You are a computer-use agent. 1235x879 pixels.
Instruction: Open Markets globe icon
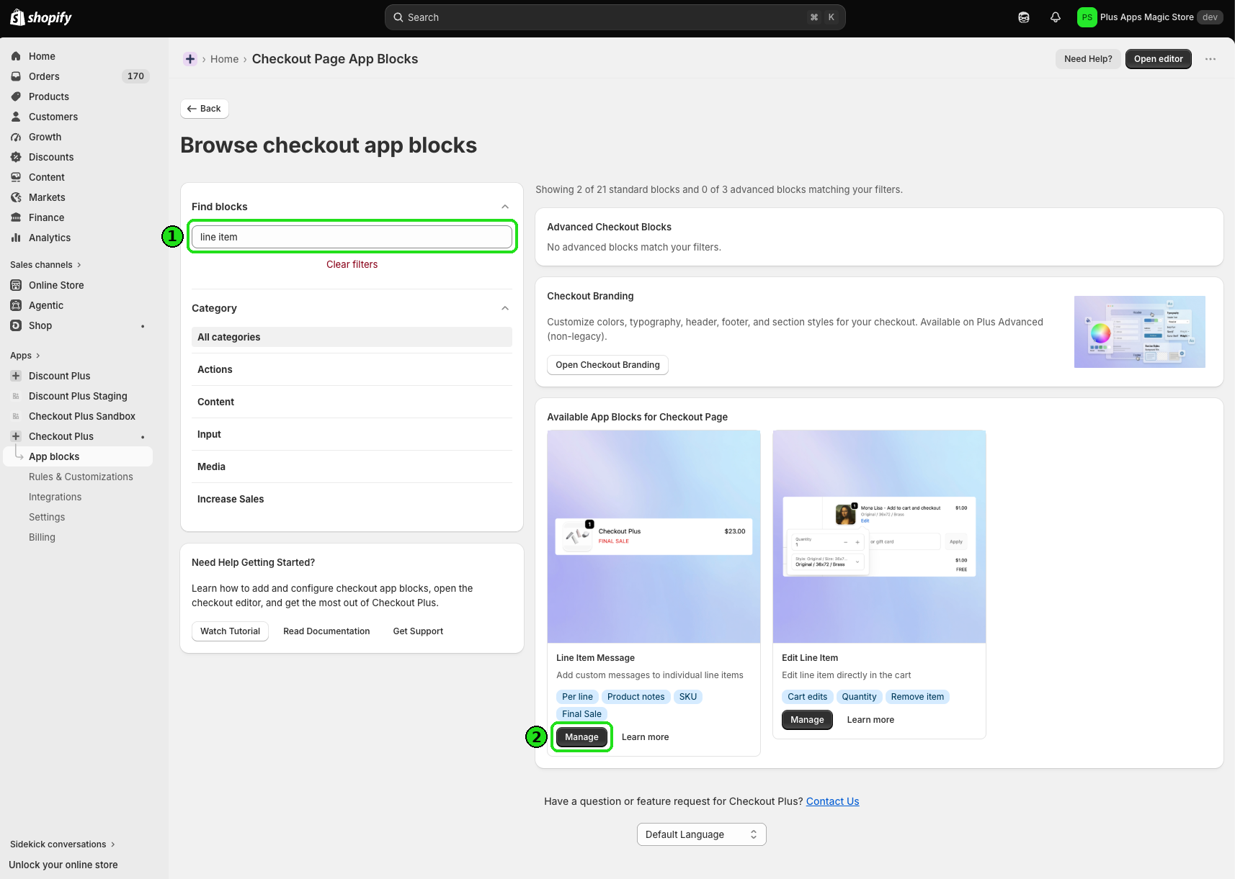[16, 197]
